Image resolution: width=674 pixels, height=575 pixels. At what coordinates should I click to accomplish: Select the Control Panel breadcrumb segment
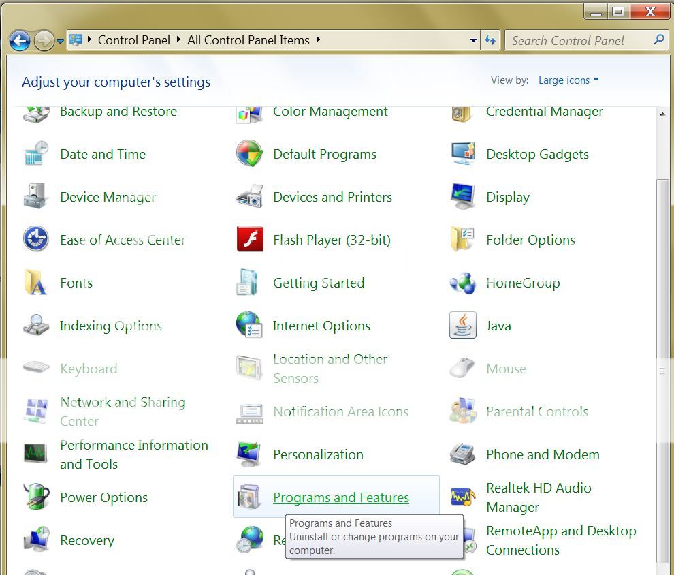pyautogui.click(x=134, y=40)
